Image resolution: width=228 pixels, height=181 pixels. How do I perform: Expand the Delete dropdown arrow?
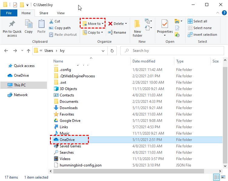pyautogui.click(x=126, y=24)
